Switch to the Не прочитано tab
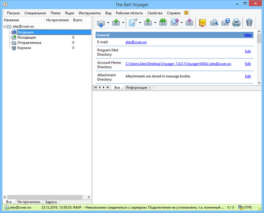The image size is (264, 213). (28, 202)
